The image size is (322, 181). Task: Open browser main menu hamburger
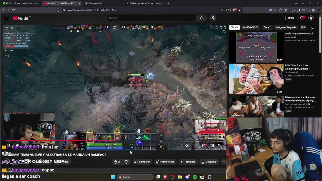[319, 10]
